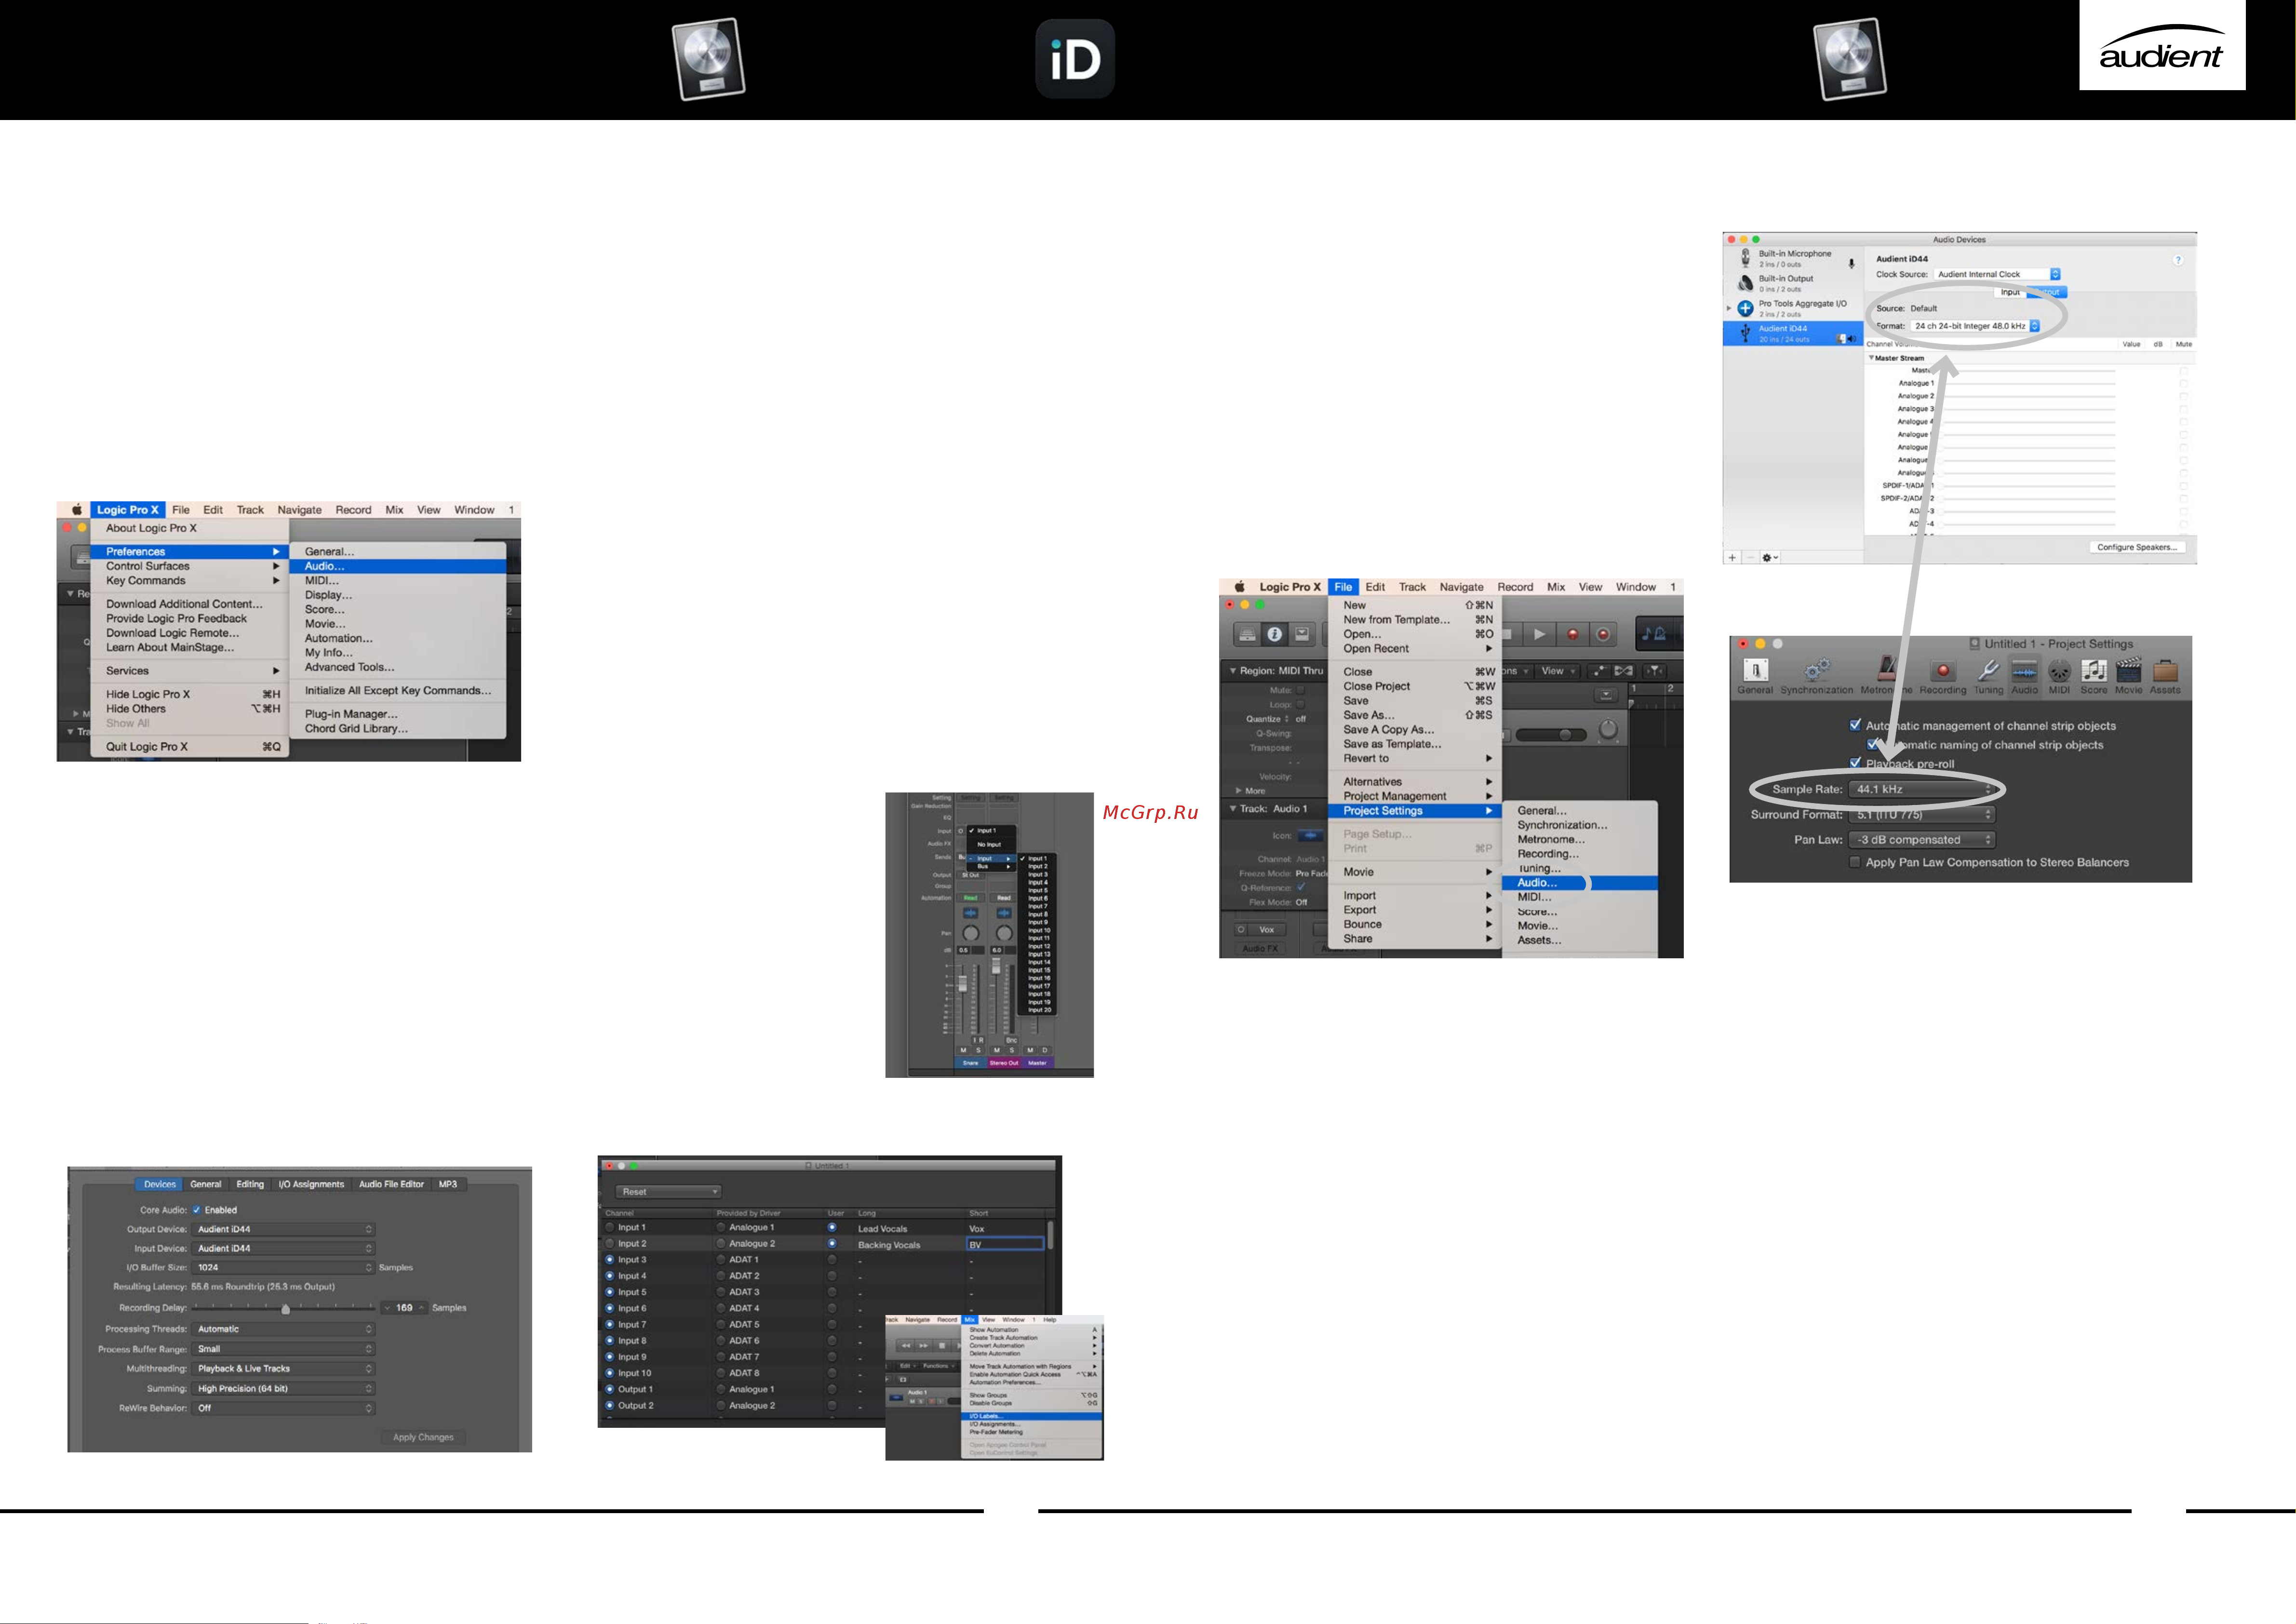Open I/O Buffer Size dropdown
This screenshot has height=1624, width=2296.
click(x=284, y=1267)
